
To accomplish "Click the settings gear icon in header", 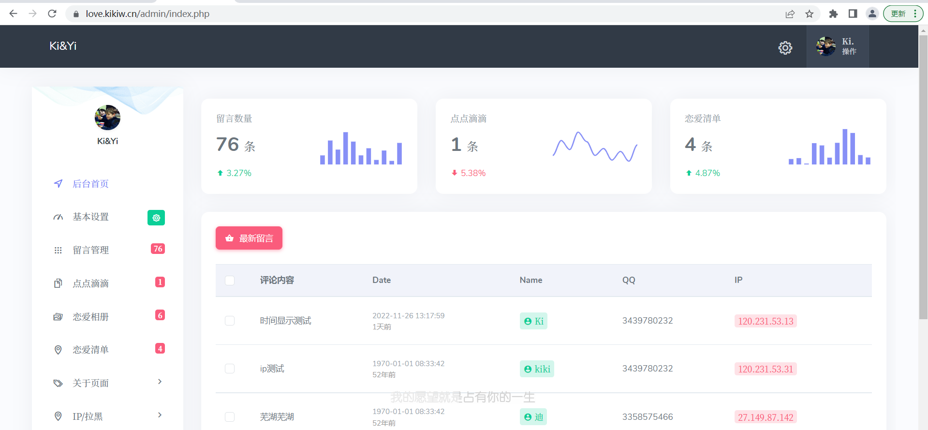I will tap(785, 47).
